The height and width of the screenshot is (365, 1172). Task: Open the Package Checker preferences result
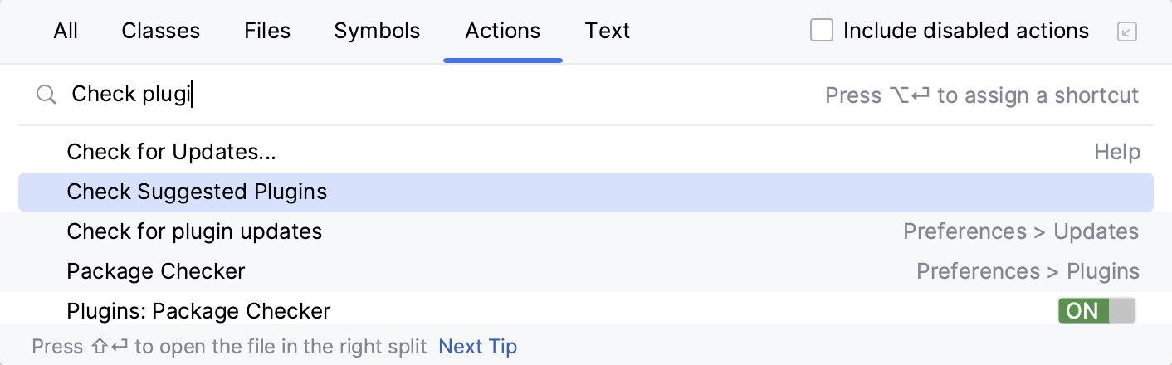(156, 271)
